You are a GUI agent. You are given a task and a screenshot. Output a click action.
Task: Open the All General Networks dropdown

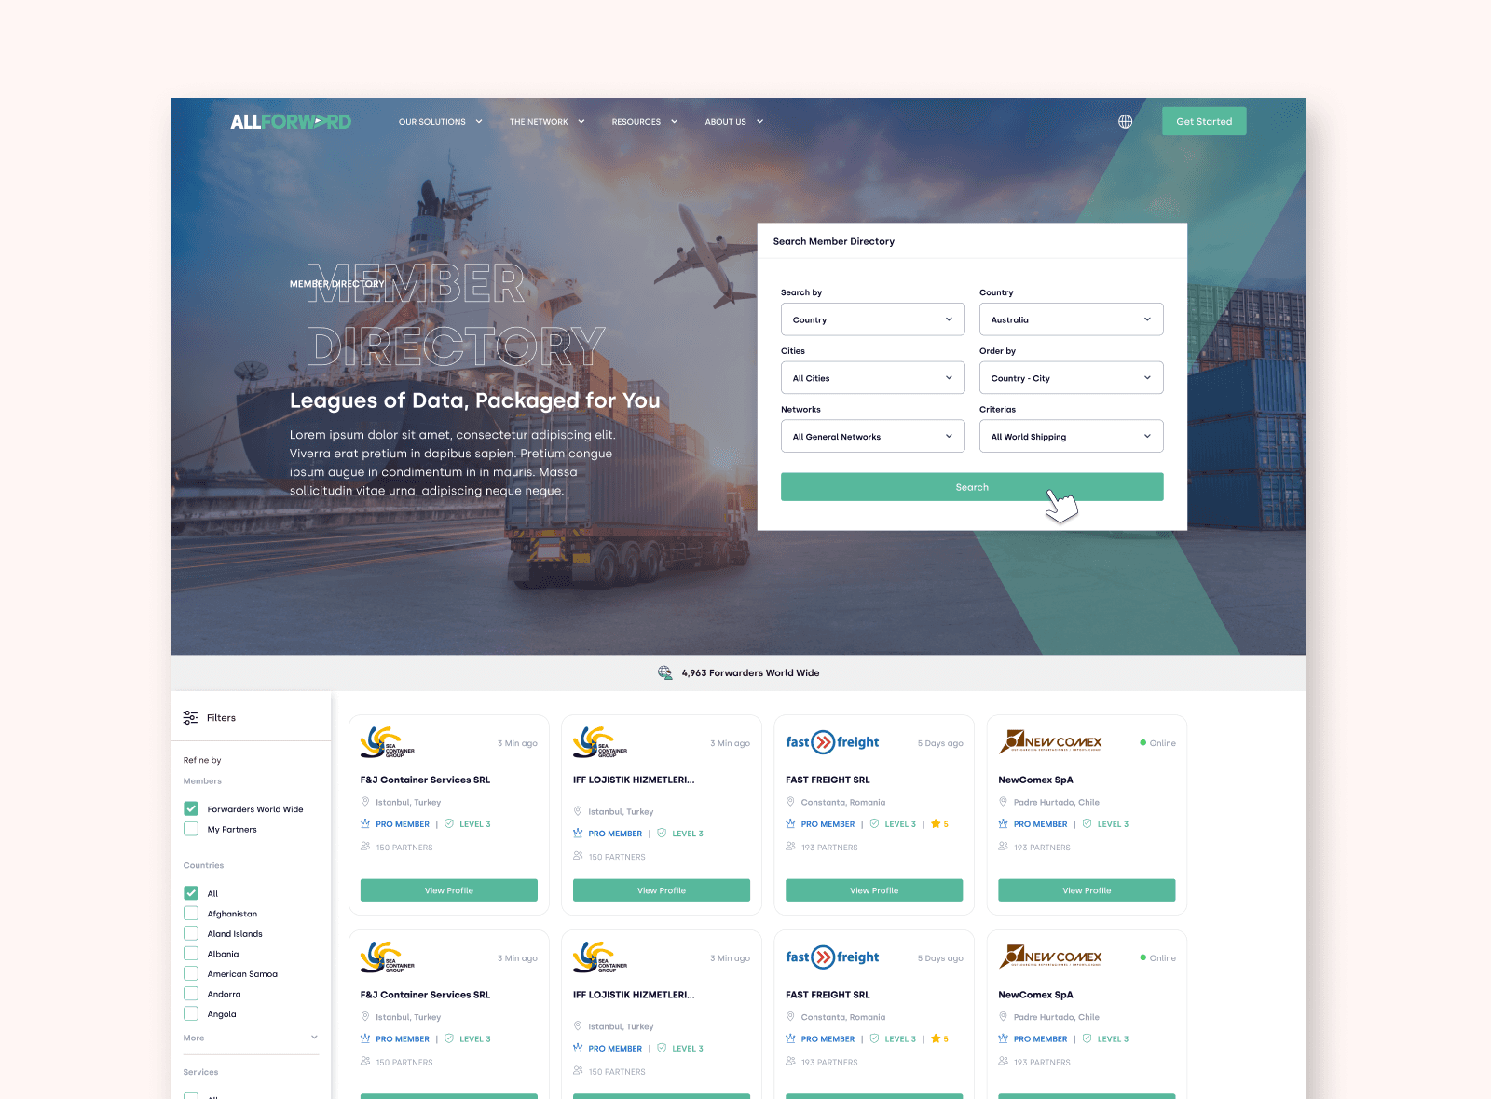[x=872, y=437]
